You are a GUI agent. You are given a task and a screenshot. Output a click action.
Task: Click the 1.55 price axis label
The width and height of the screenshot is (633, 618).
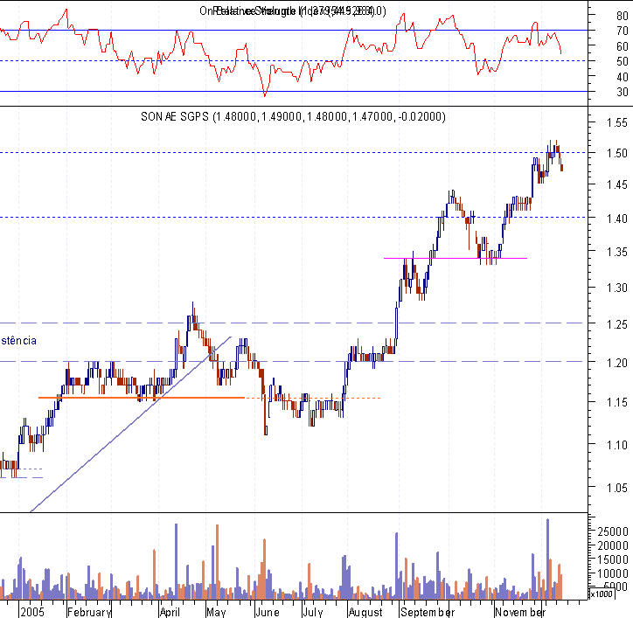(617, 122)
